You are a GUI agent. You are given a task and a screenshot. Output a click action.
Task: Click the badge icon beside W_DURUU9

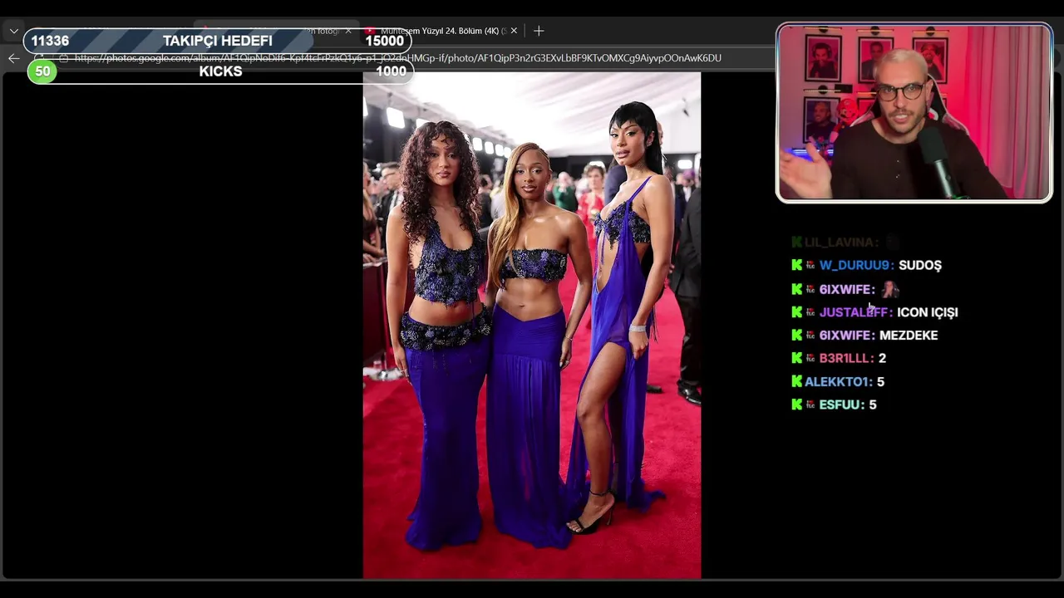(810, 265)
